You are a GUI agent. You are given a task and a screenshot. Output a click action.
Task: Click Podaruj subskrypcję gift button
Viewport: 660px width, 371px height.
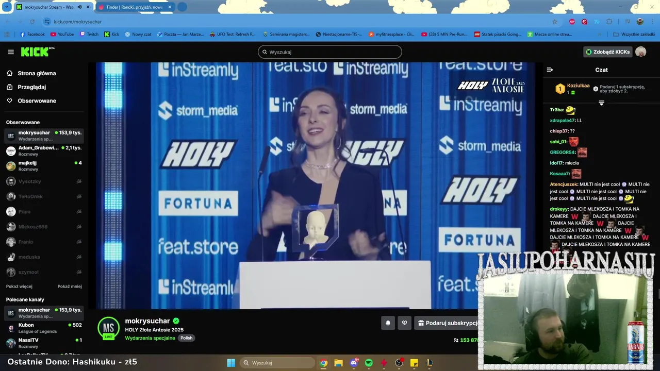pyautogui.click(x=448, y=323)
